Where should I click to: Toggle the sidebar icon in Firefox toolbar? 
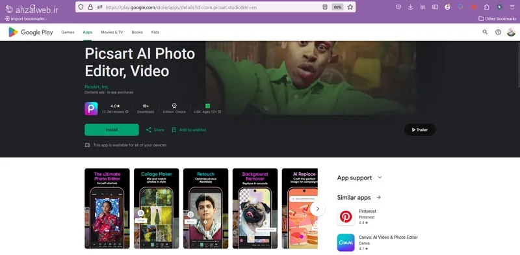pos(435,7)
